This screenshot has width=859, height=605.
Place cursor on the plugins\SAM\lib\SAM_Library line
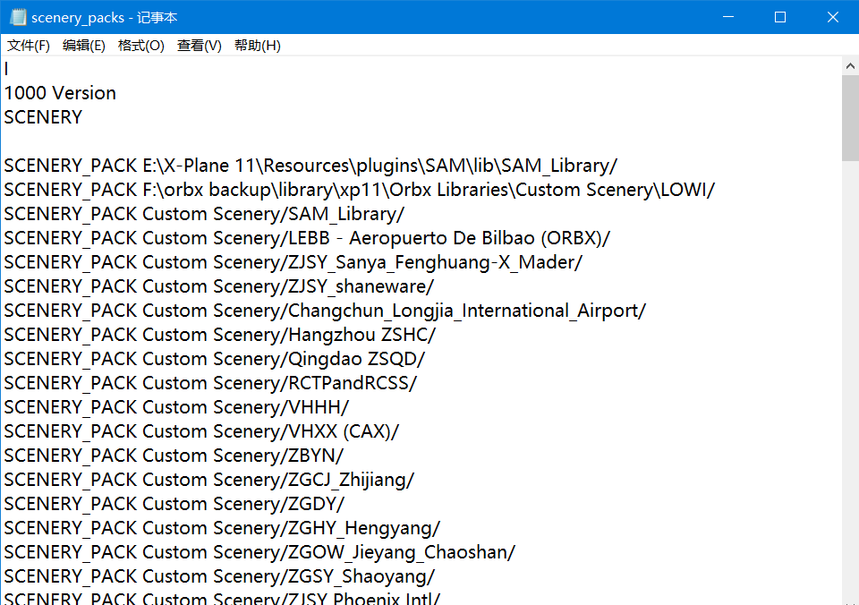310,166
